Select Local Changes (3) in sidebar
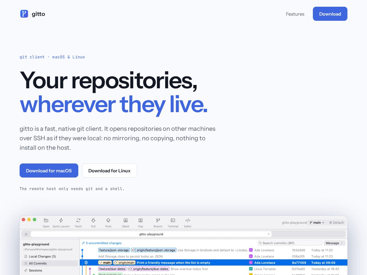This screenshot has height=275, width=367. coord(50,256)
